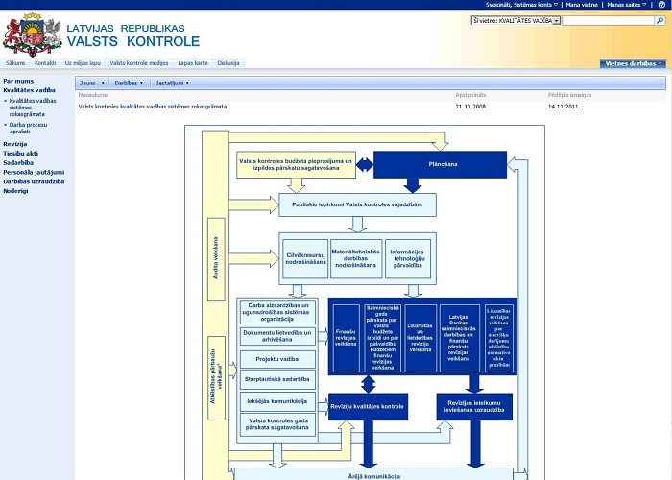
Task: Open 'Kvalitātes vadības sistēmas rokasgrāmata' sidebar link
Action: tap(33, 108)
